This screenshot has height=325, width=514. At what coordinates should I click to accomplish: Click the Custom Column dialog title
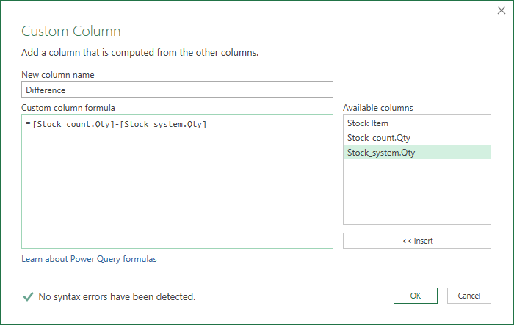(71, 31)
